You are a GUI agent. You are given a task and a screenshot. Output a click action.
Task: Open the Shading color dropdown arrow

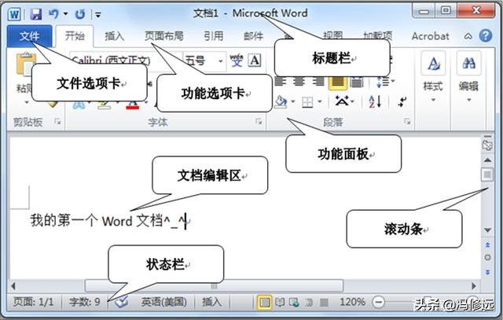293,102
